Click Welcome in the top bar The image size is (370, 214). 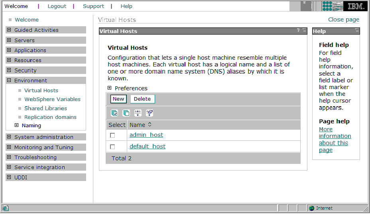(16, 6)
